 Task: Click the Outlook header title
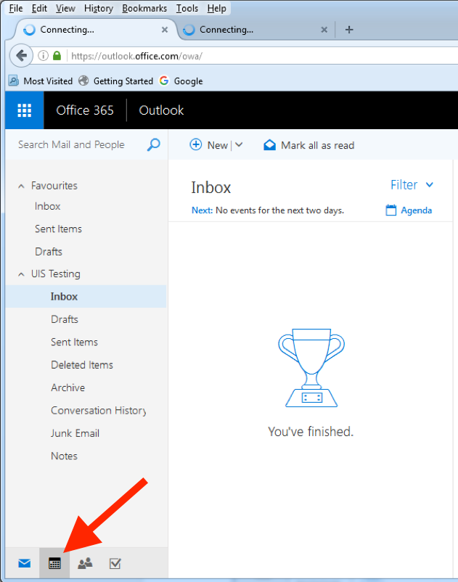point(161,110)
